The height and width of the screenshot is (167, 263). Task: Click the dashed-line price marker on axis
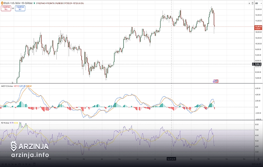click(258, 64)
